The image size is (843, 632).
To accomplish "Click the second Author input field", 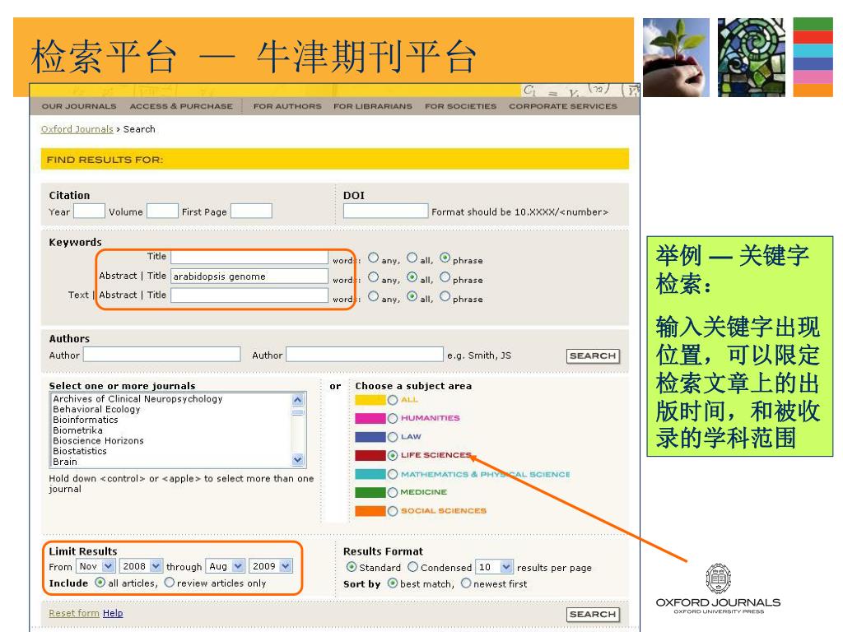I will click(x=365, y=354).
